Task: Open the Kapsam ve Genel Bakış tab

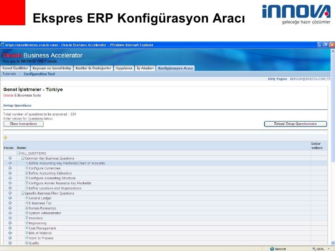Action: 52,68
